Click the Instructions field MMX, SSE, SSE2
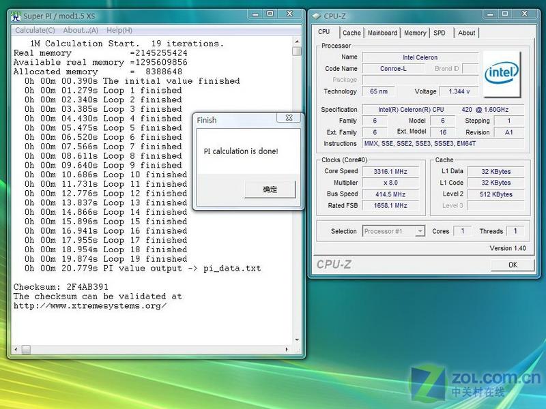 click(443, 143)
